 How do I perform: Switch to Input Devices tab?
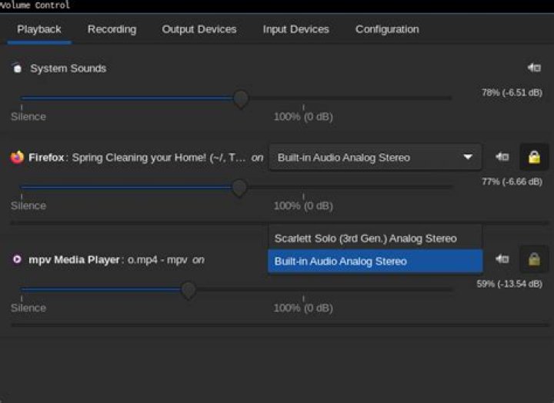(295, 29)
